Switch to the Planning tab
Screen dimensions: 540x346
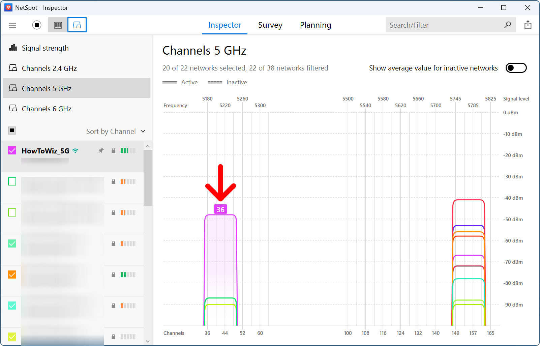pyautogui.click(x=315, y=25)
